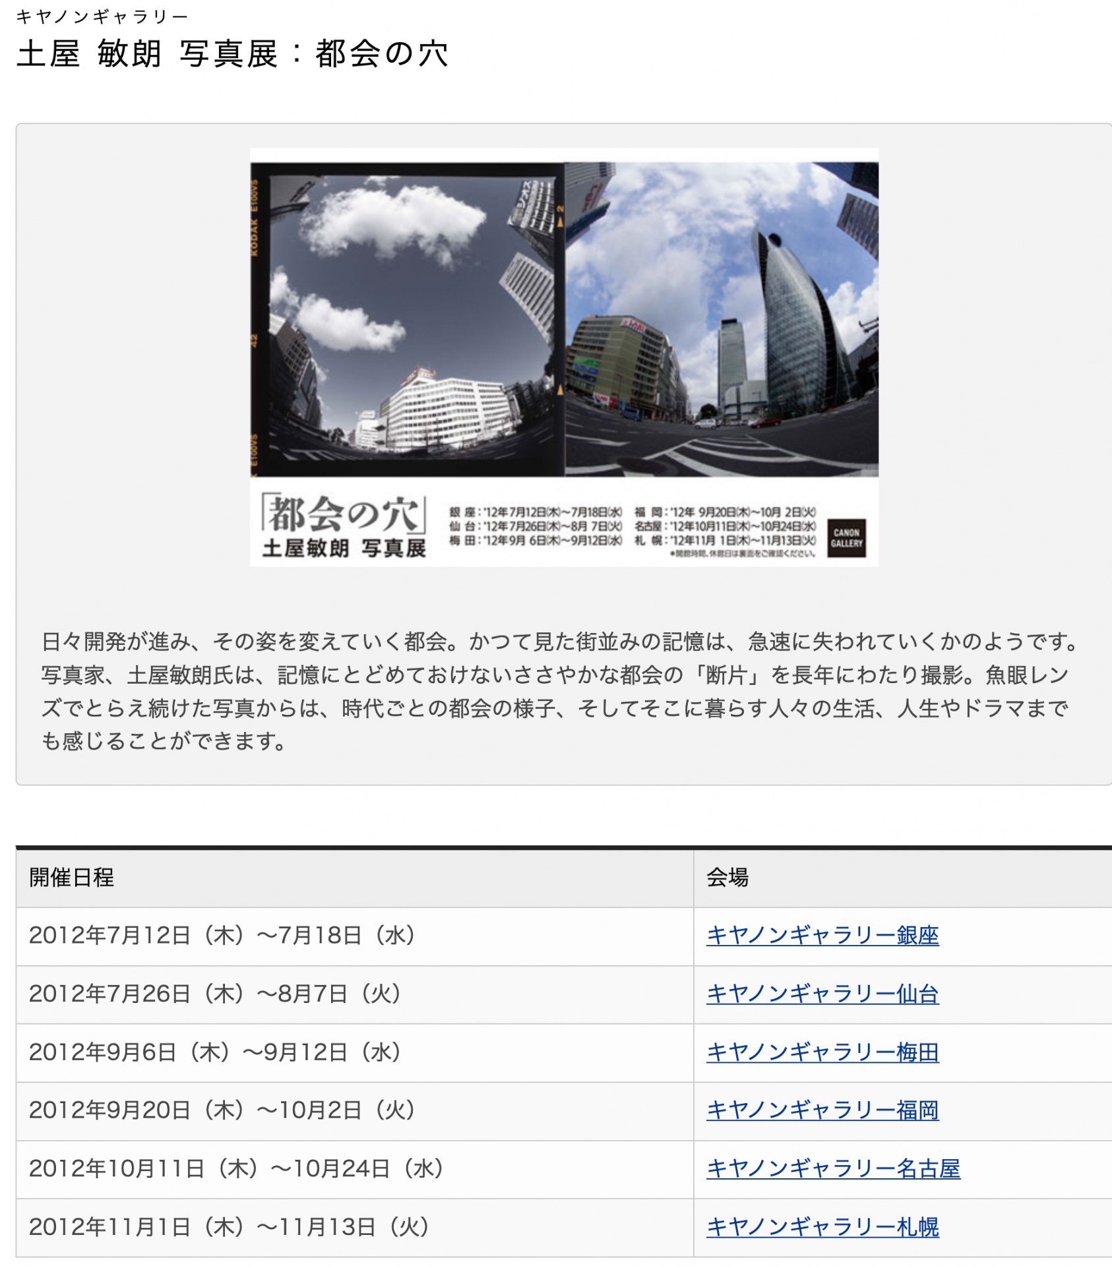Click the exhibition description paragraph
1112x1266 pixels.
pyautogui.click(x=561, y=691)
